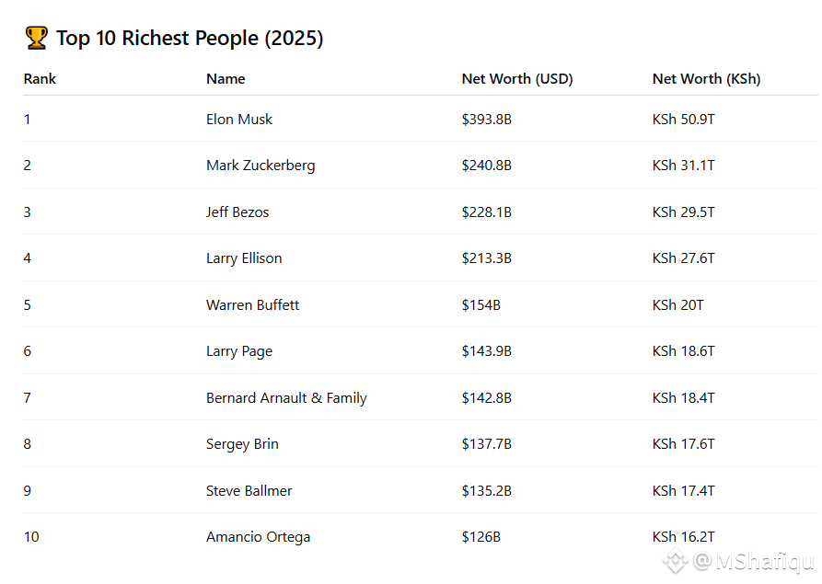
Task: Click Amancio Ortega in the last row
Action: (258, 537)
